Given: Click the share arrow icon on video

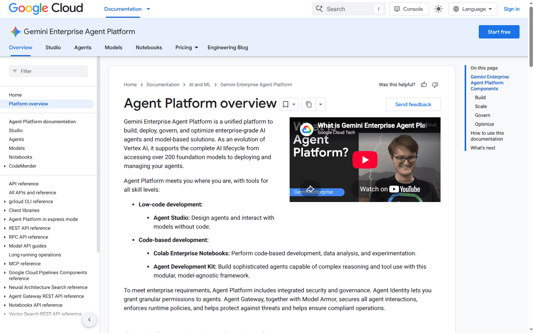Looking at the screenshot, I should click(x=310, y=189).
